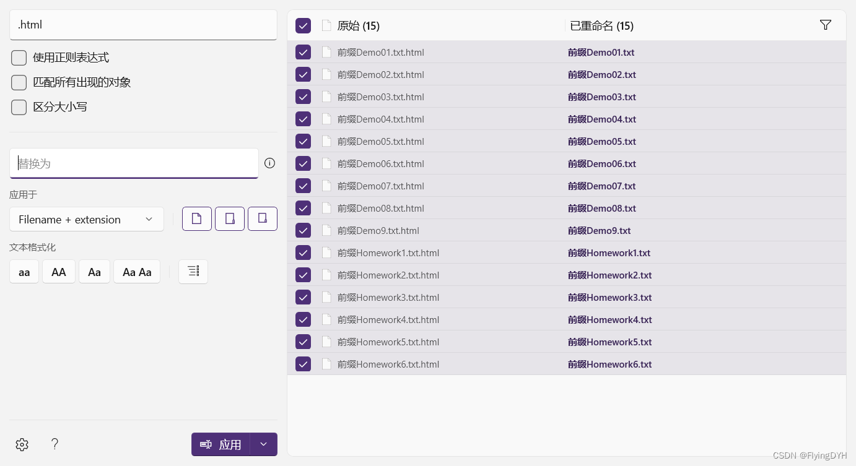Click file icon of 前缀Demo9.txt.html
The image size is (856, 466).
tap(326, 231)
